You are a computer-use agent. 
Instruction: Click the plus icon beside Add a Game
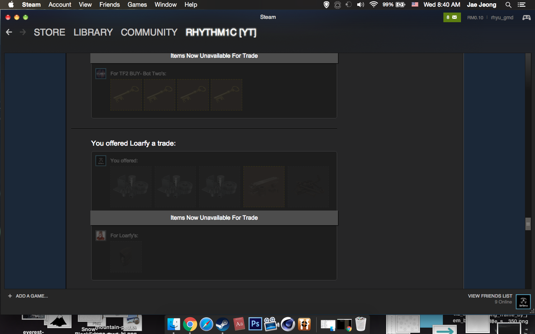tap(10, 296)
